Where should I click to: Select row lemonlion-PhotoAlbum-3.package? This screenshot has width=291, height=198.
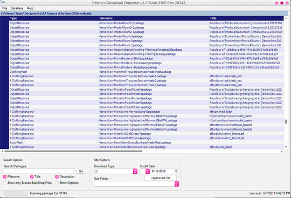pos(146,36)
